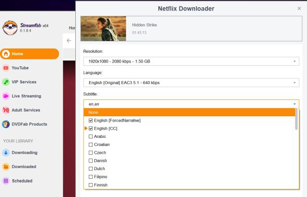Image resolution: width=307 pixels, height=197 pixels.
Task: Open the Resolution dropdown
Action: coord(191,62)
